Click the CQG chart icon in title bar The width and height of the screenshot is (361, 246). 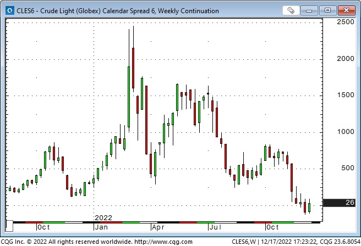coord(10,10)
